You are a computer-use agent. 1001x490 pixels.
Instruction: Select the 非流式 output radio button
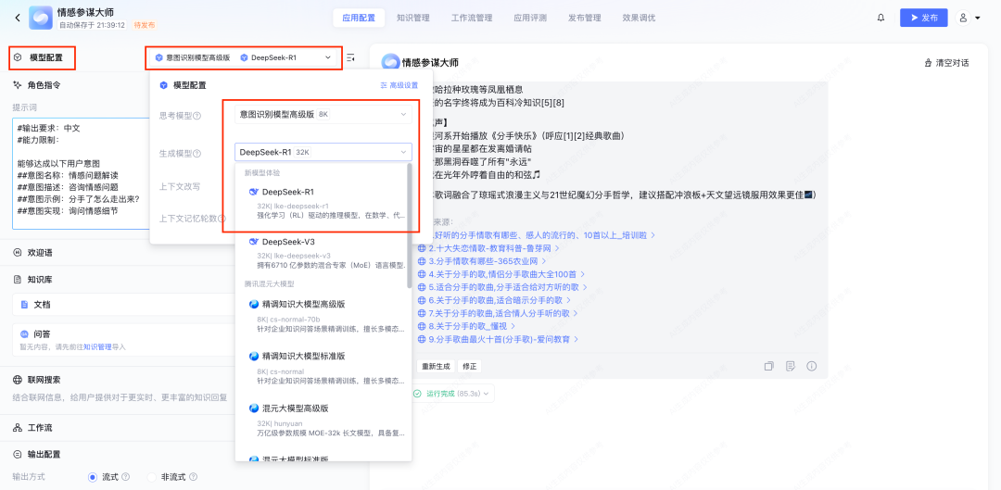click(x=152, y=477)
